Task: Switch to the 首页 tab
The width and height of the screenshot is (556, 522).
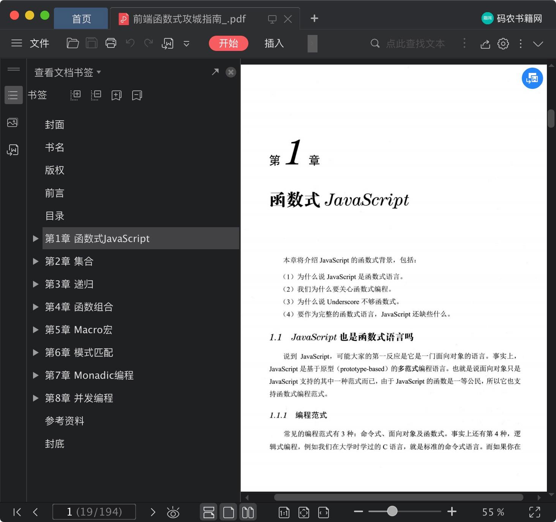Action: (81, 19)
